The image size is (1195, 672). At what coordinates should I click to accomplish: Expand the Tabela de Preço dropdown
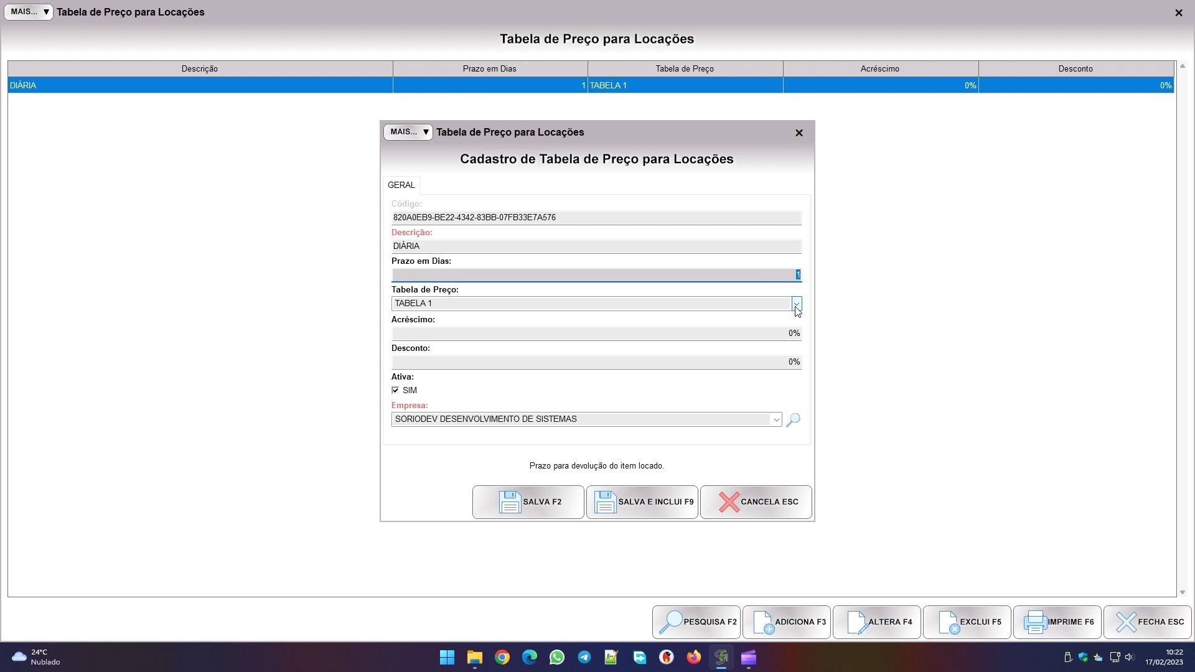click(x=796, y=304)
